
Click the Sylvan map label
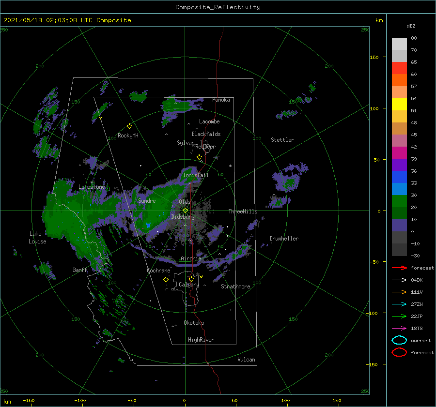pos(186,143)
